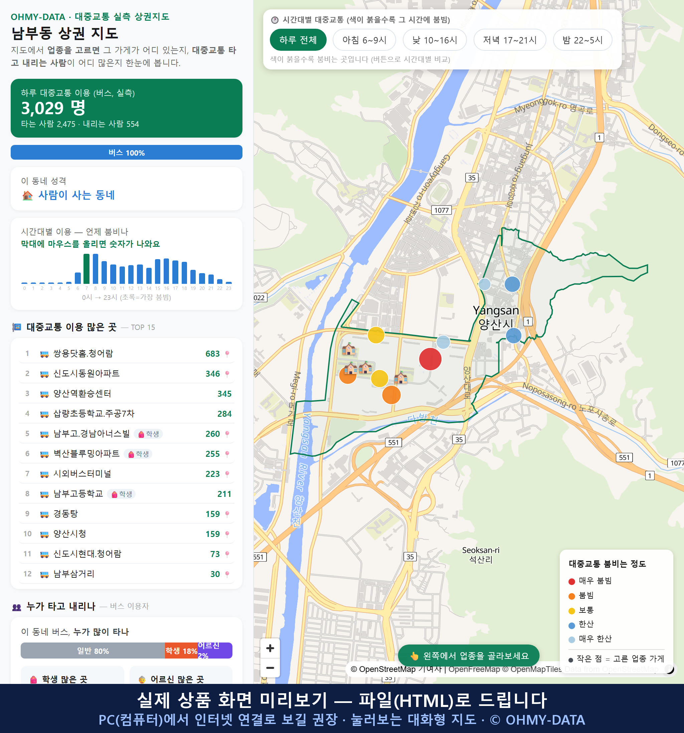Switch to the 저녁 17~21시 time filter

pyautogui.click(x=509, y=40)
